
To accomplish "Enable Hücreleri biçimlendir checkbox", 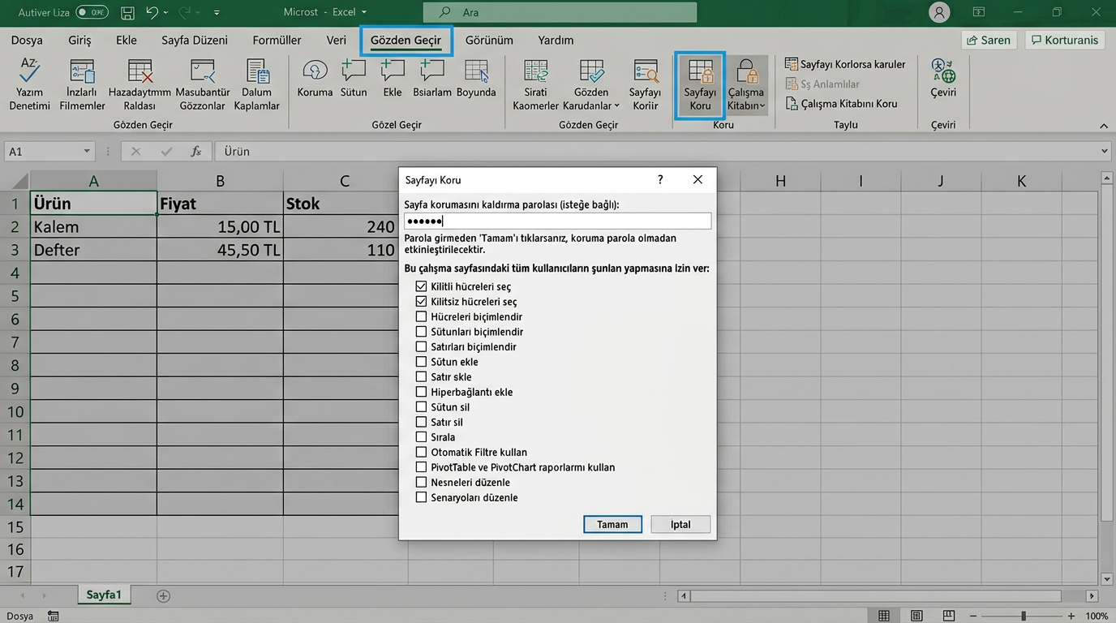I will click(x=421, y=316).
